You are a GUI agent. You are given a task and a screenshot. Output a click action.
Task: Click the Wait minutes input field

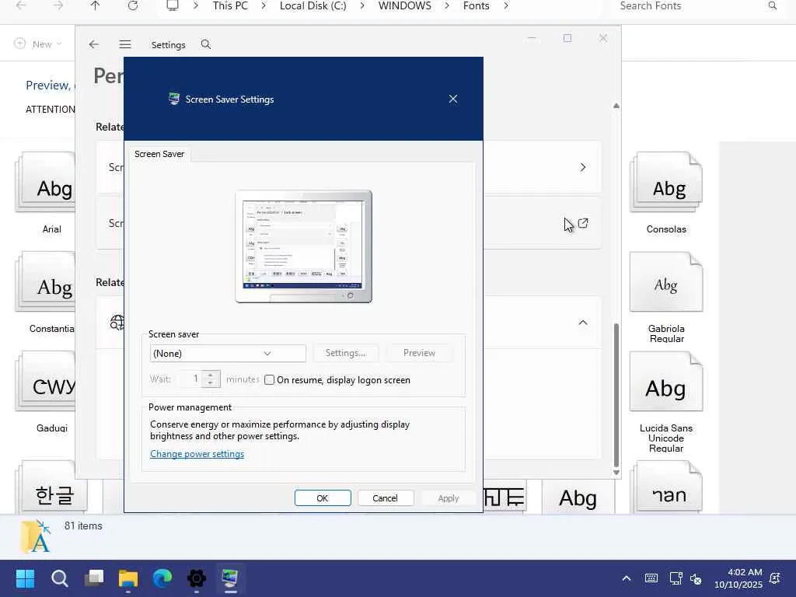[x=191, y=379]
